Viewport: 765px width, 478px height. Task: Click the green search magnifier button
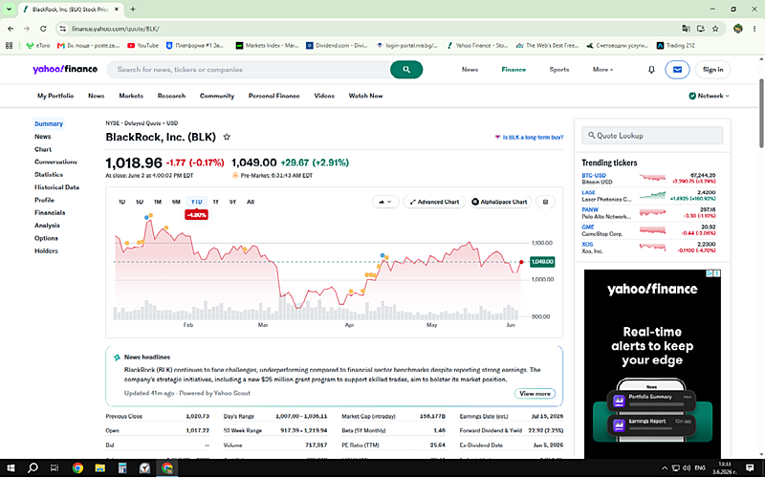tap(405, 70)
